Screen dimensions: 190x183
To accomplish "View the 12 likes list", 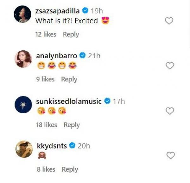I will (46, 35).
